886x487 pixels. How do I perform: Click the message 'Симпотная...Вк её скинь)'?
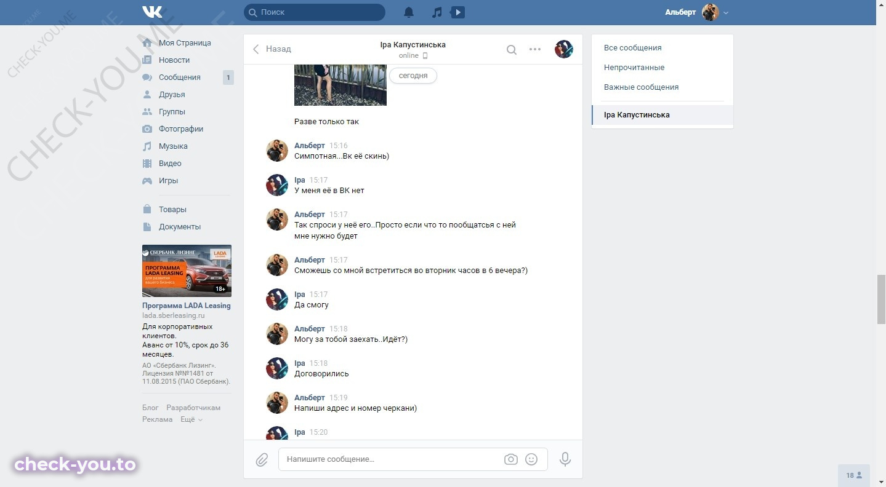click(x=342, y=156)
